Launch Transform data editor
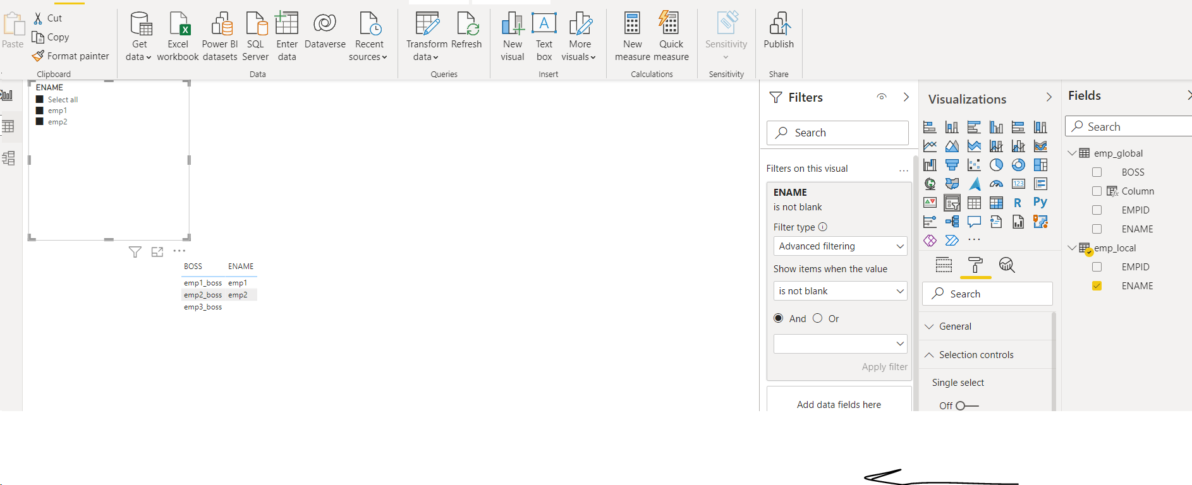 (427, 37)
